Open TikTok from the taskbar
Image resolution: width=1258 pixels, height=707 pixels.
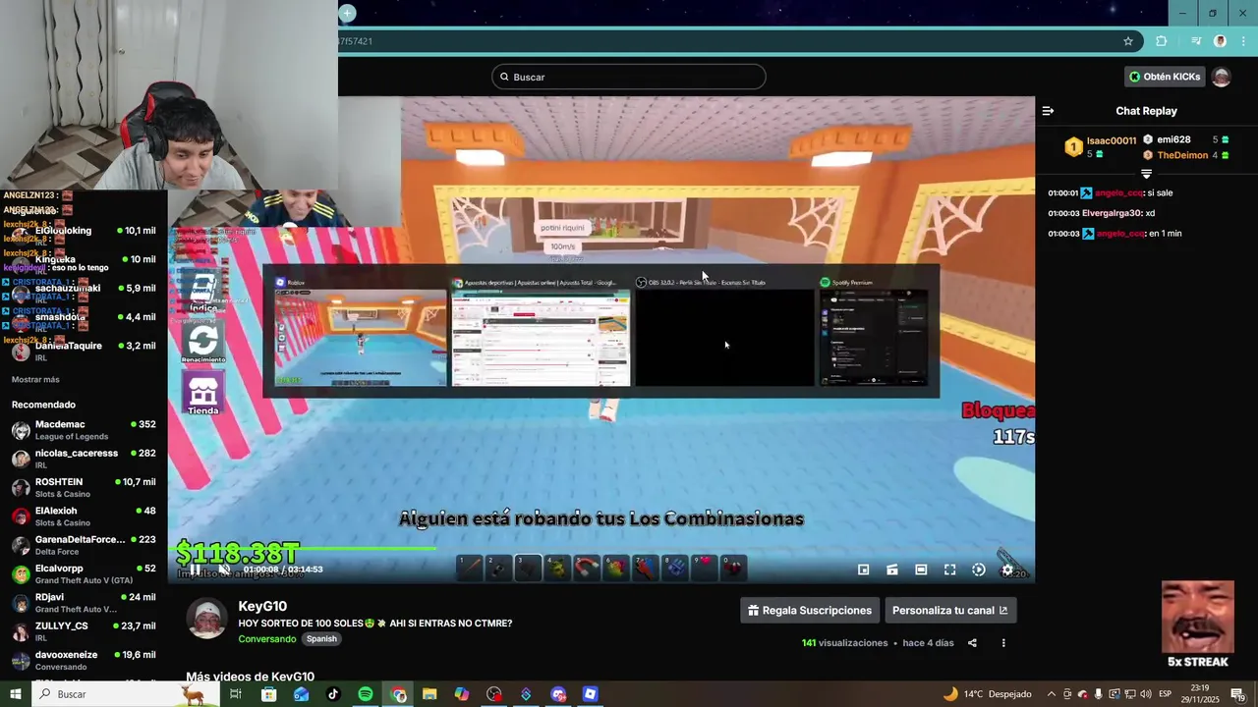coord(333,694)
